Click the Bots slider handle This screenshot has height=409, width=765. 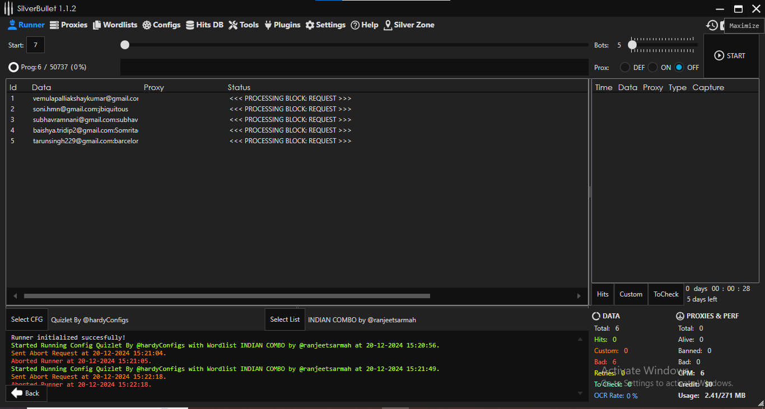pyautogui.click(x=632, y=45)
